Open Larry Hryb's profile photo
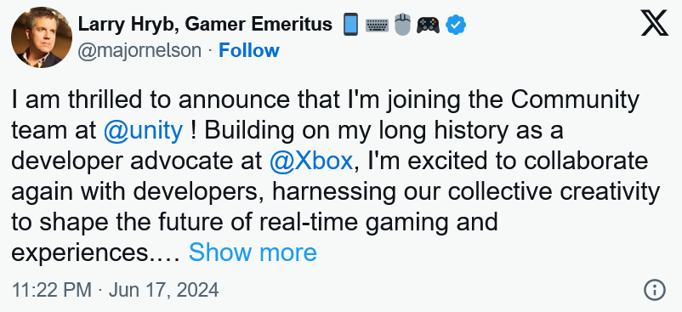The width and height of the screenshot is (682, 312). click(42, 37)
